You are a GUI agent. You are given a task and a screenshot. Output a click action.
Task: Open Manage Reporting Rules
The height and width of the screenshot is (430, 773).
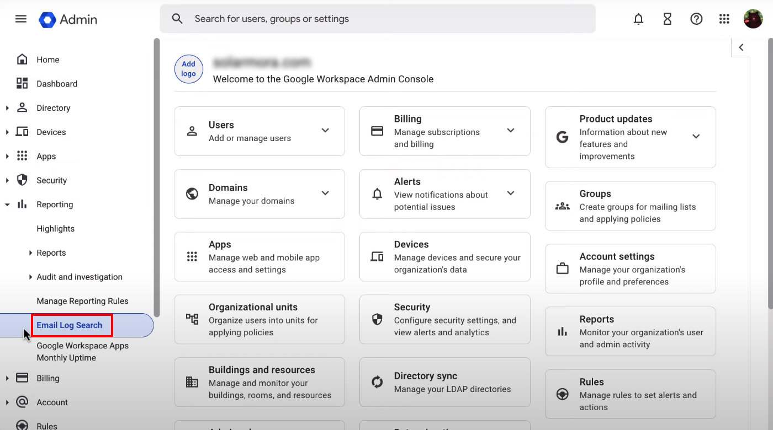(82, 301)
